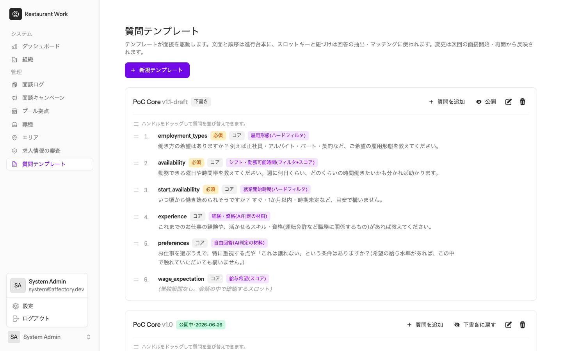Select ログアウト in user menu
The height and width of the screenshot is (351, 562).
(47, 319)
